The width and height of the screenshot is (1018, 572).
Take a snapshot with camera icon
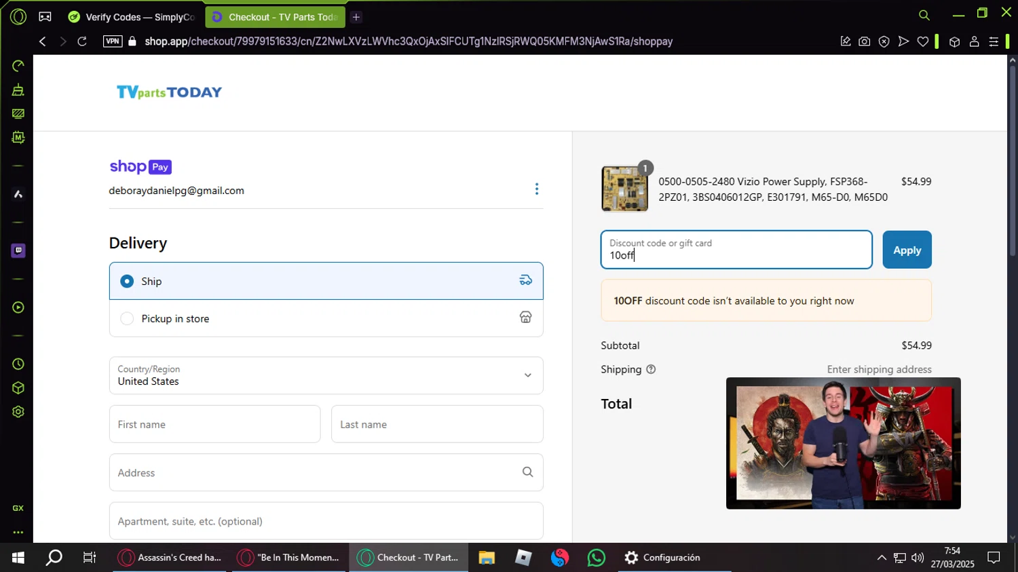pos(864,41)
